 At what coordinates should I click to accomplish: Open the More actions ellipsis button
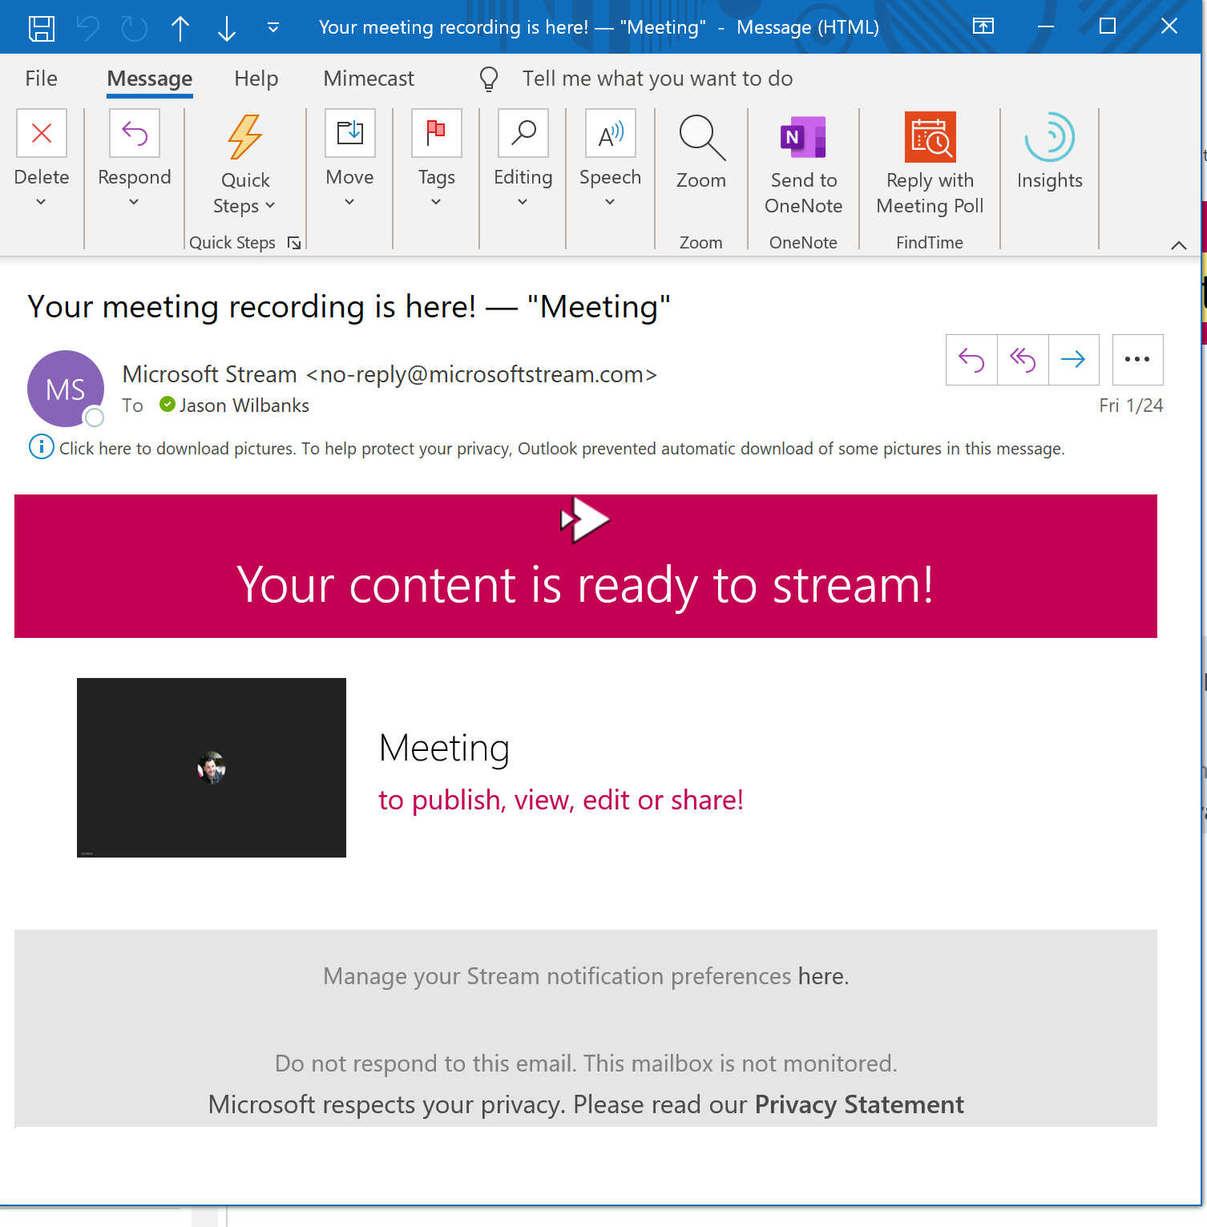tap(1138, 360)
